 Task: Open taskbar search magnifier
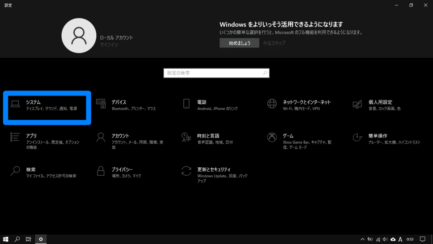click(17, 239)
